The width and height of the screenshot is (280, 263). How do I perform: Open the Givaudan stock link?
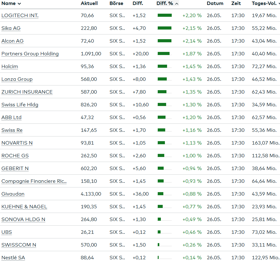click(x=13, y=194)
